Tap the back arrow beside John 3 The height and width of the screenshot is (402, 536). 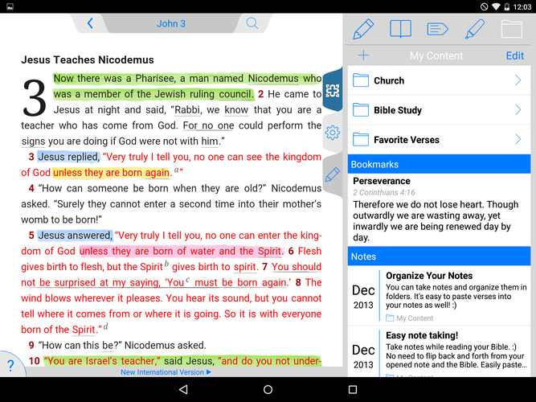(x=90, y=23)
